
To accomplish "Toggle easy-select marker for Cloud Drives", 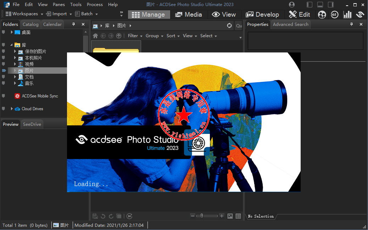I will tap(3, 108).
